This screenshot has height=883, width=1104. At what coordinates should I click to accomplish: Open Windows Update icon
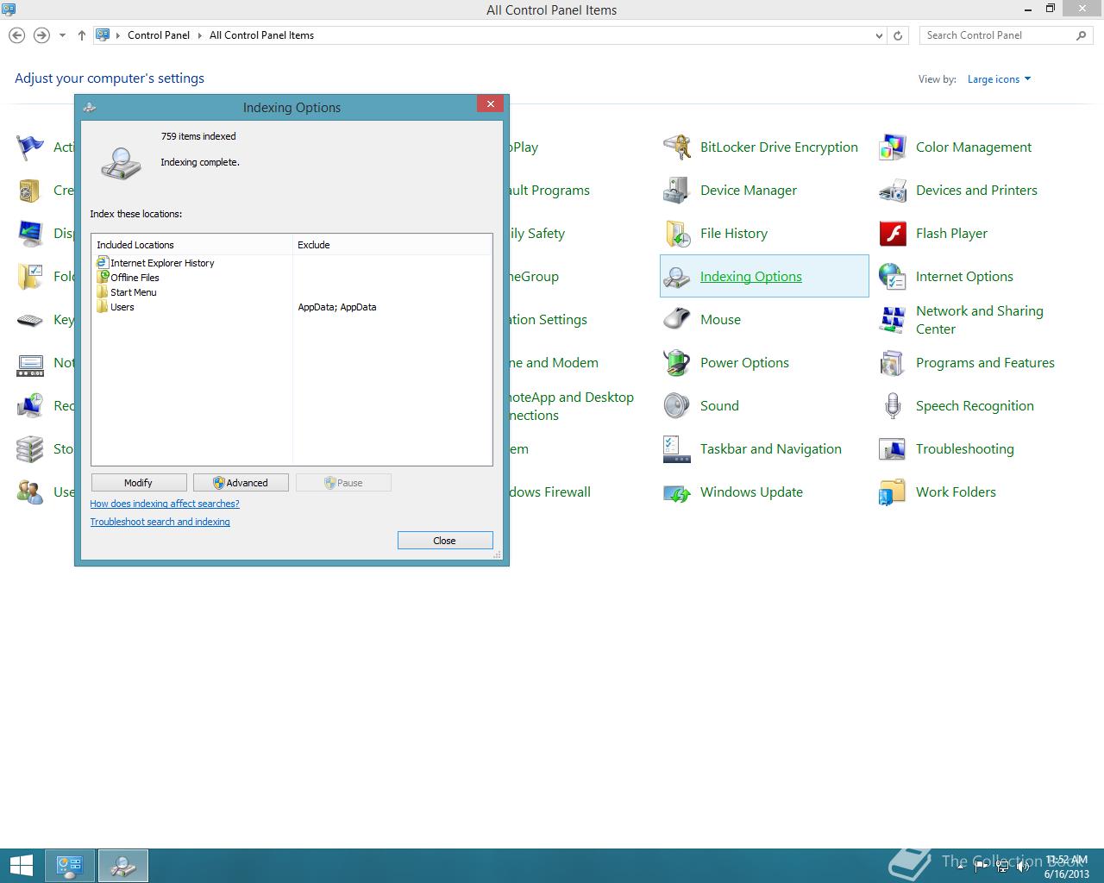click(677, 492)
